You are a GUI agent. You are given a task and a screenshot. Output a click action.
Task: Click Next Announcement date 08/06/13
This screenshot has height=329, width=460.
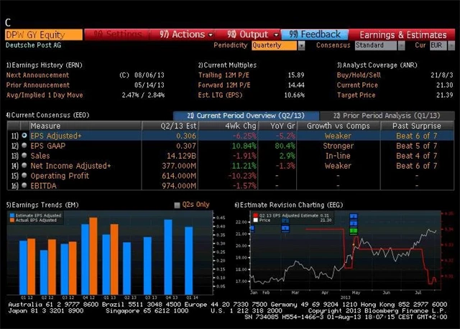pos(149,75)
